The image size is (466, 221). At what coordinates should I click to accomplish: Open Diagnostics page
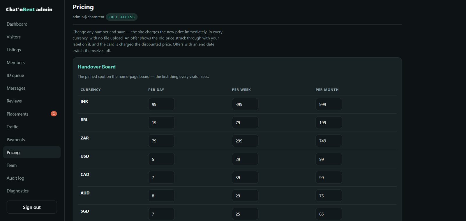[32, 191]
